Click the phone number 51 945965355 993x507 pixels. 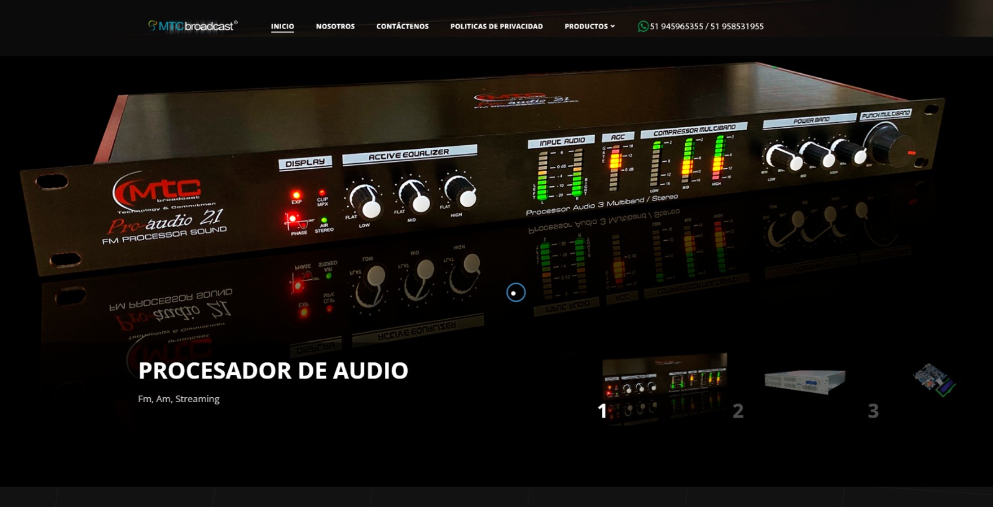click(x=676, y=26)
